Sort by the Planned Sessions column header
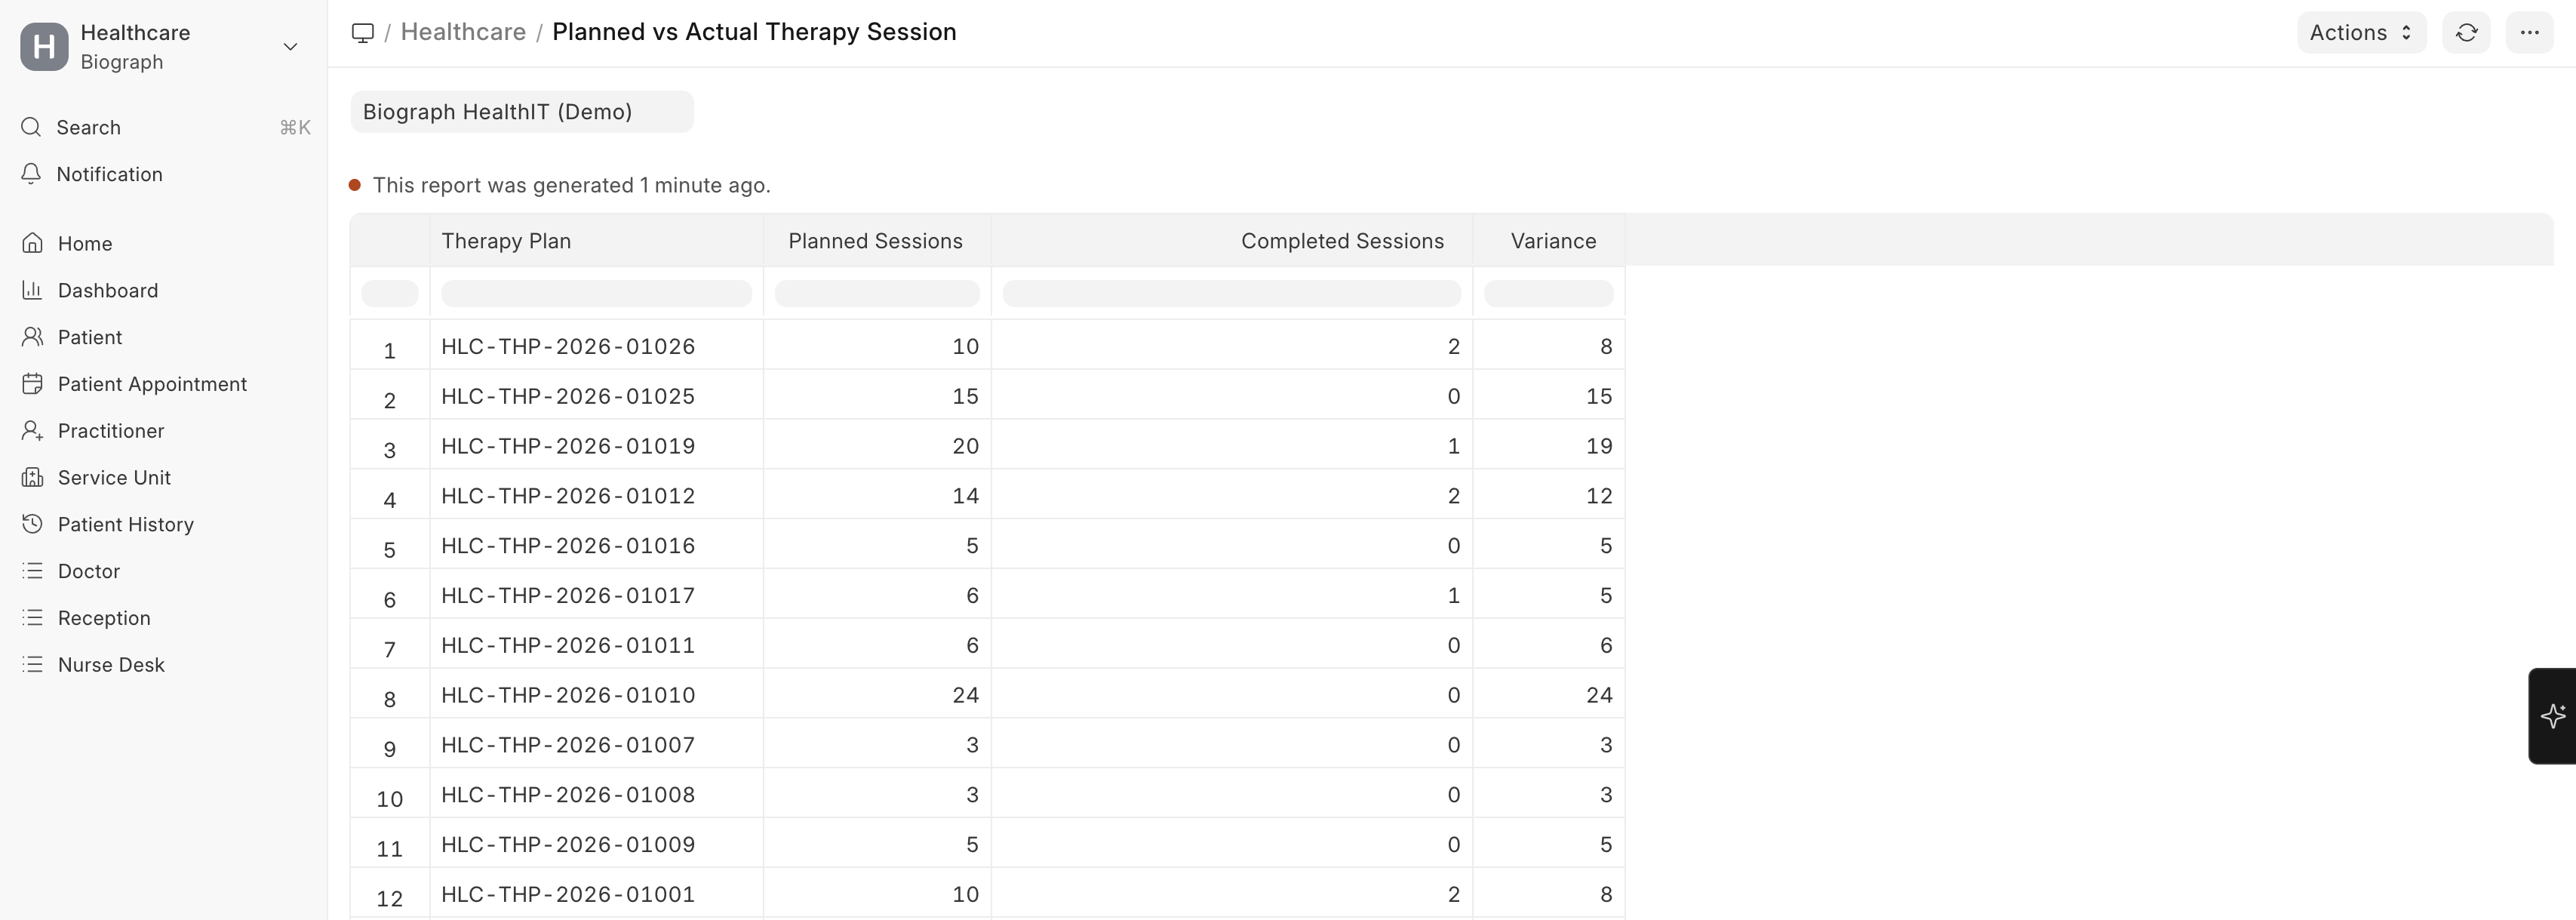2576x920 pixels. coord(875,241)
